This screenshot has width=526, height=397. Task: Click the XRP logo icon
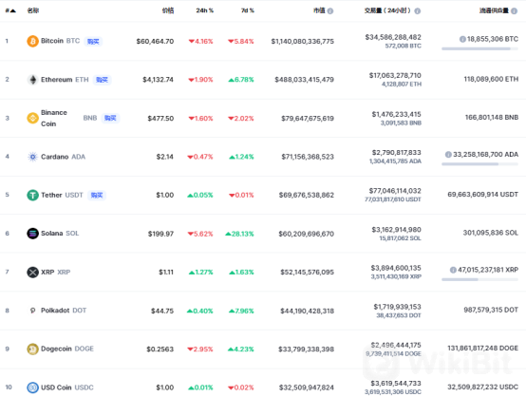pyautogui.click(x=32, y=272)
